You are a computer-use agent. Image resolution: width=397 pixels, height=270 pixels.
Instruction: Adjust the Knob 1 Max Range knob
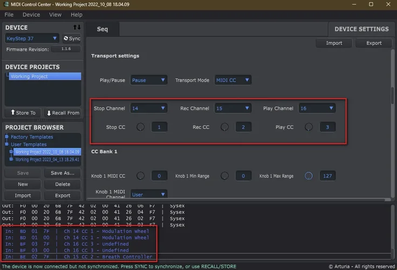[309, 175]
